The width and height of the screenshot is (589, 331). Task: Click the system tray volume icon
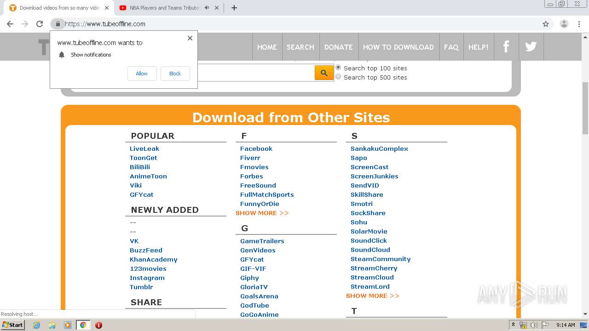tap(534, 325)
